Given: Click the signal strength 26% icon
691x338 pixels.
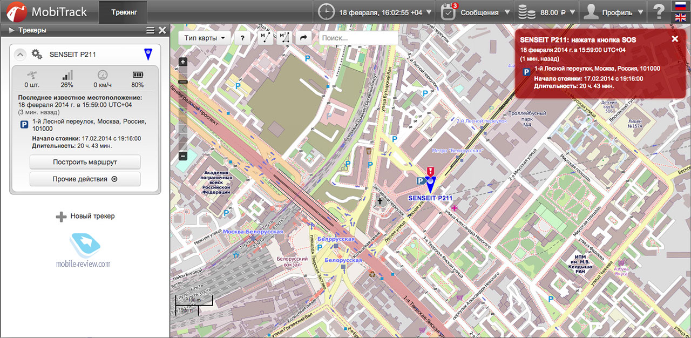Looking at the screenshot, I should [67, 75].
